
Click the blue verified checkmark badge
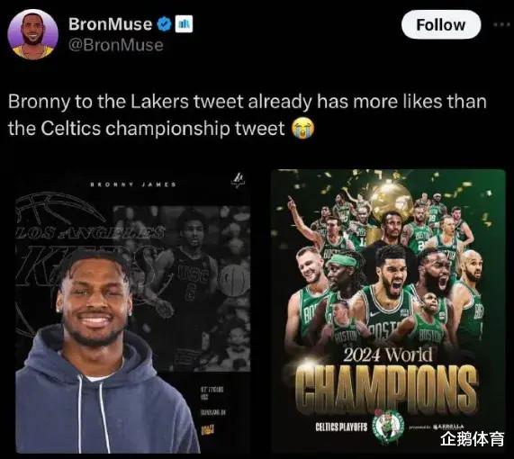(164, 24)
